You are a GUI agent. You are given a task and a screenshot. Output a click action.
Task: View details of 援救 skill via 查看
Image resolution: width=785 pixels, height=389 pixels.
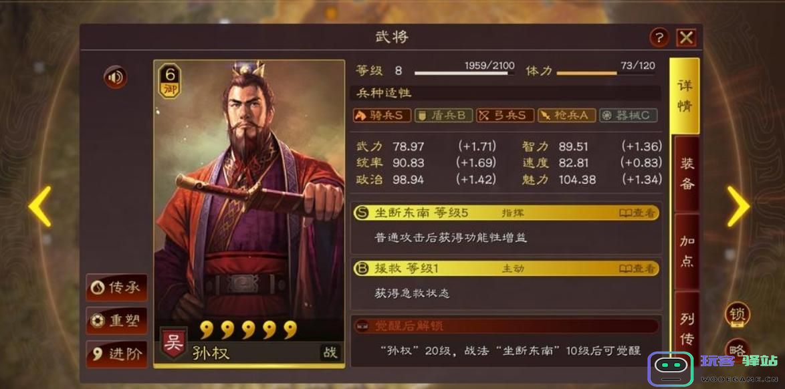click(x=637, y=268)
